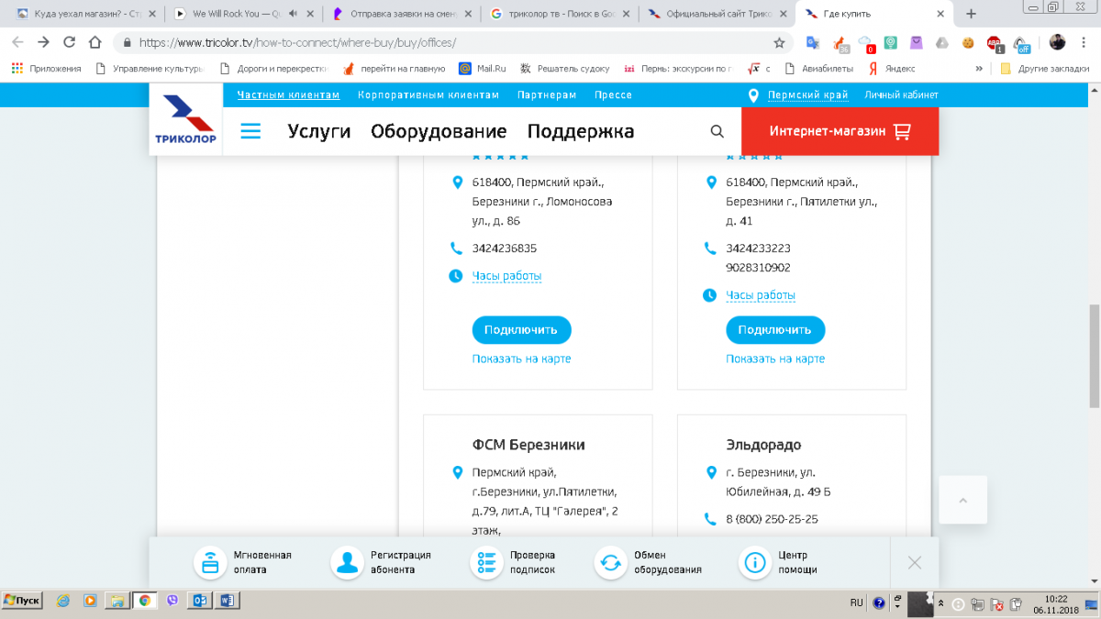Click Подключить for Ломоносова office

[x=521, y=330]
